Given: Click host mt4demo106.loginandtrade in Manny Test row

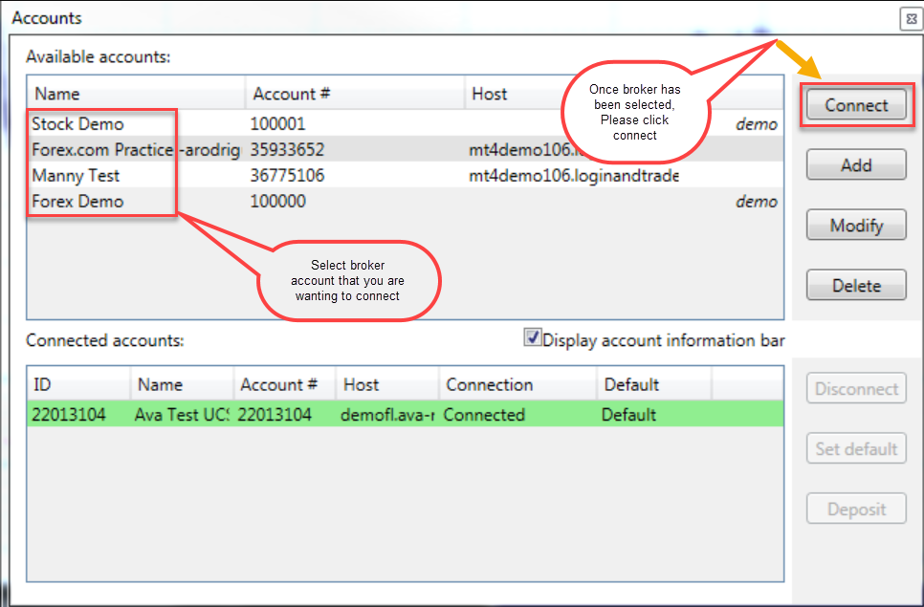Looking at the screenshot, I should tap(573, 176).
